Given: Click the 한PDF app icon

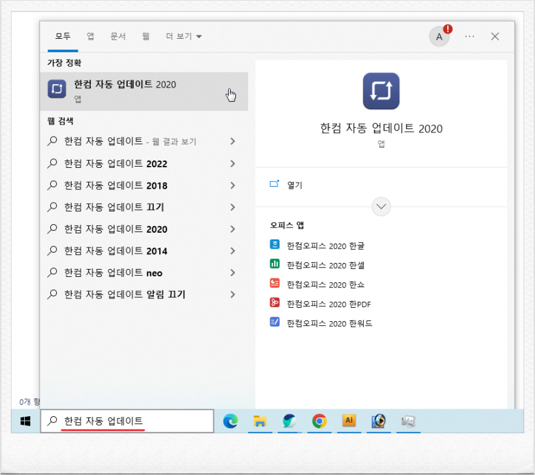Looking at the screenshot, I should 275,302.
